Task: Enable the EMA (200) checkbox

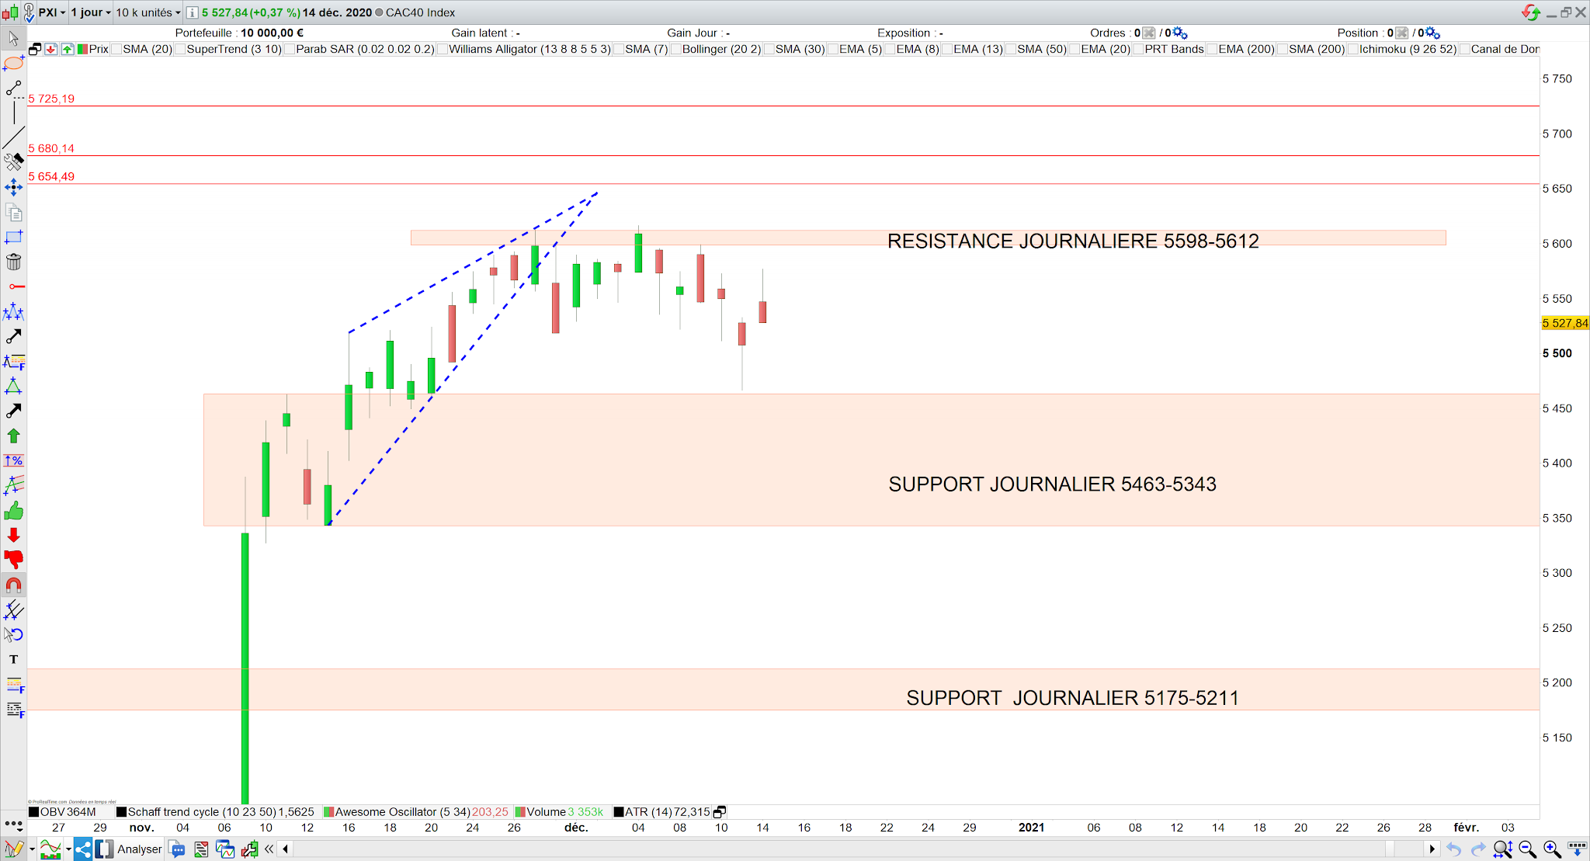Action: (1212, 49)
